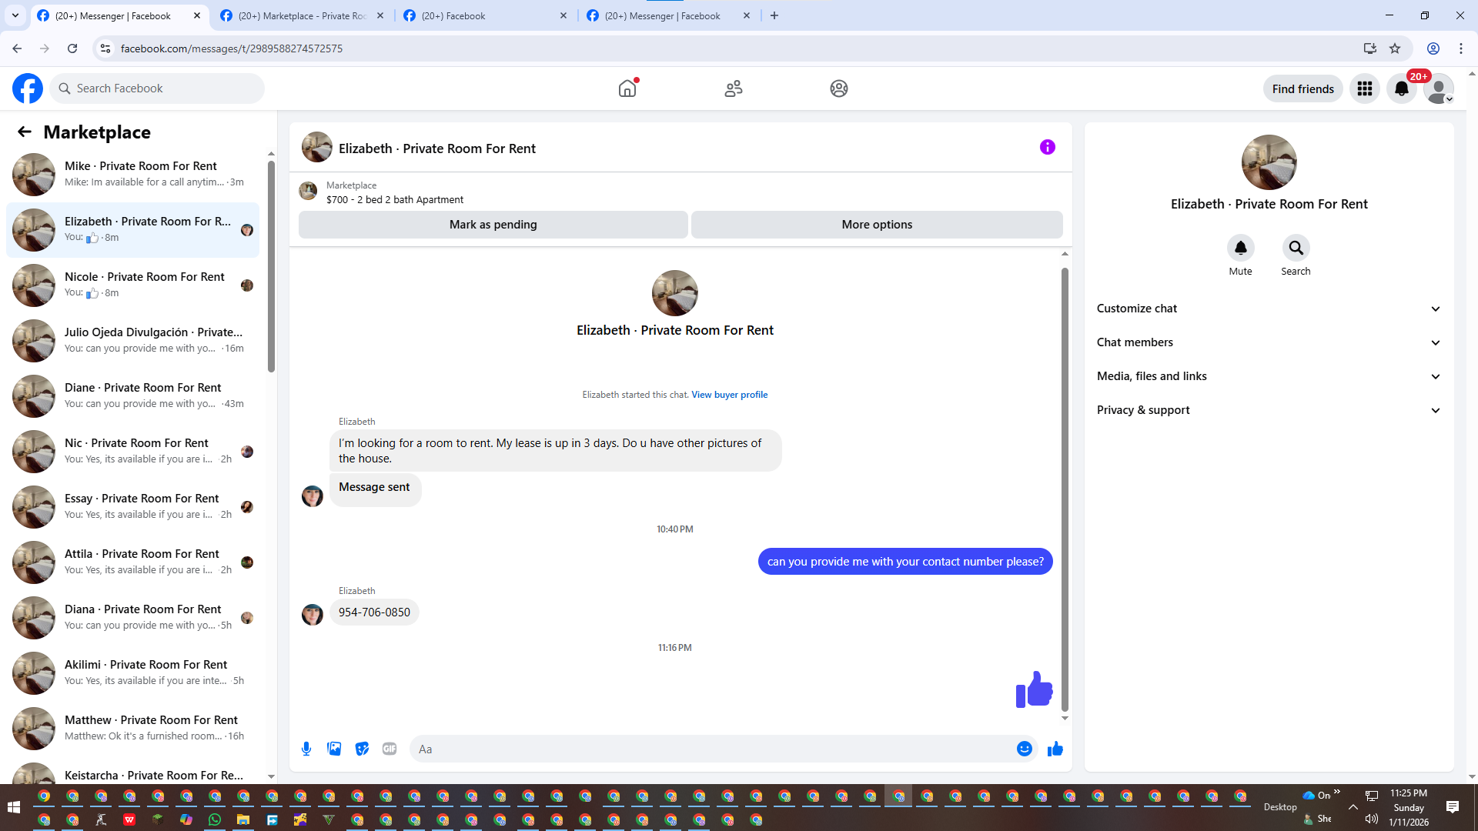Click More options button
This screenshot has height=831, width=1478.
tap(877, 225)
